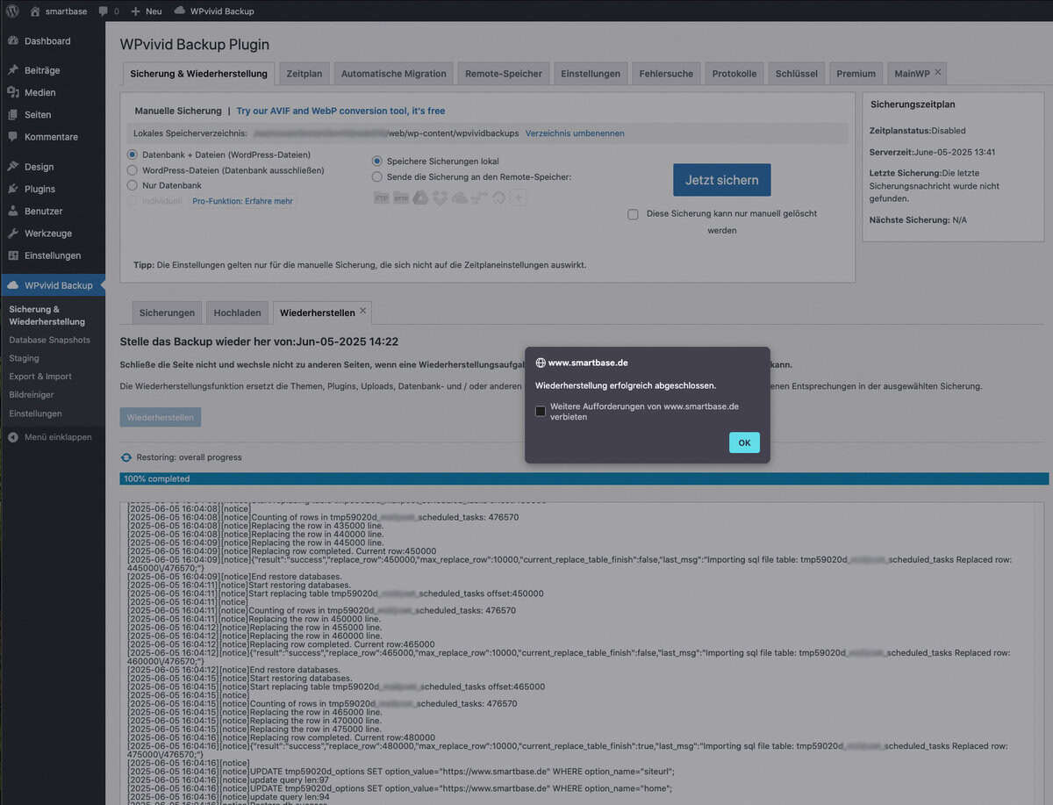Tick 'Diese Sicherung kann nur manuell gelöscht werden'
Viewport: 1053px width, 805px height.
tap(633, 214)
